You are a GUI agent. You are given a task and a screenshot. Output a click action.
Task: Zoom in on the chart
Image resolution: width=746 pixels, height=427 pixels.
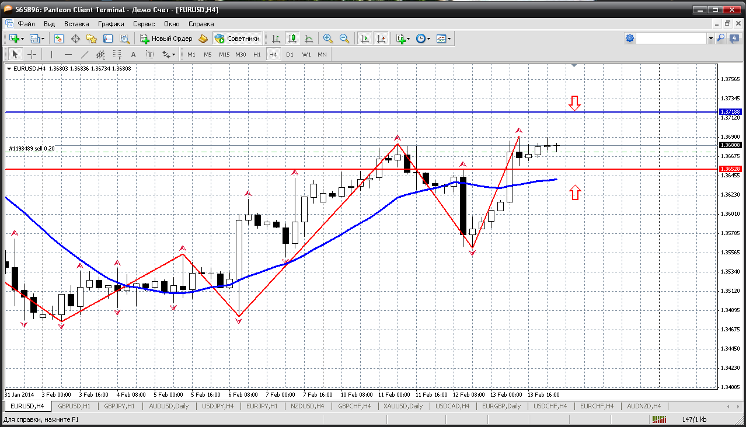tap(328, 38)
